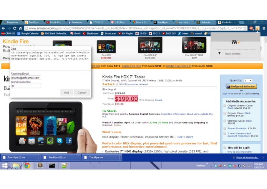Click the Add button in dialog
This screenshot has height=189, width=267.
tap(66, 93)
